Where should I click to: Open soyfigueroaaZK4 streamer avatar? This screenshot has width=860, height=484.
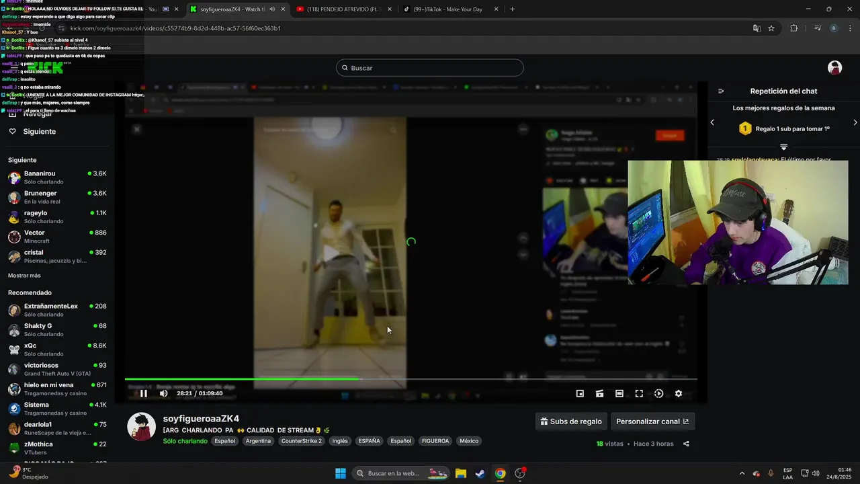tap(142, 427)
